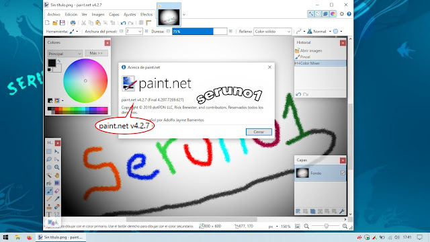The height and width of the screenshot is (242, 430).
Task: Open Relleno Color sólido dropdown
Action: pos(273,32)
